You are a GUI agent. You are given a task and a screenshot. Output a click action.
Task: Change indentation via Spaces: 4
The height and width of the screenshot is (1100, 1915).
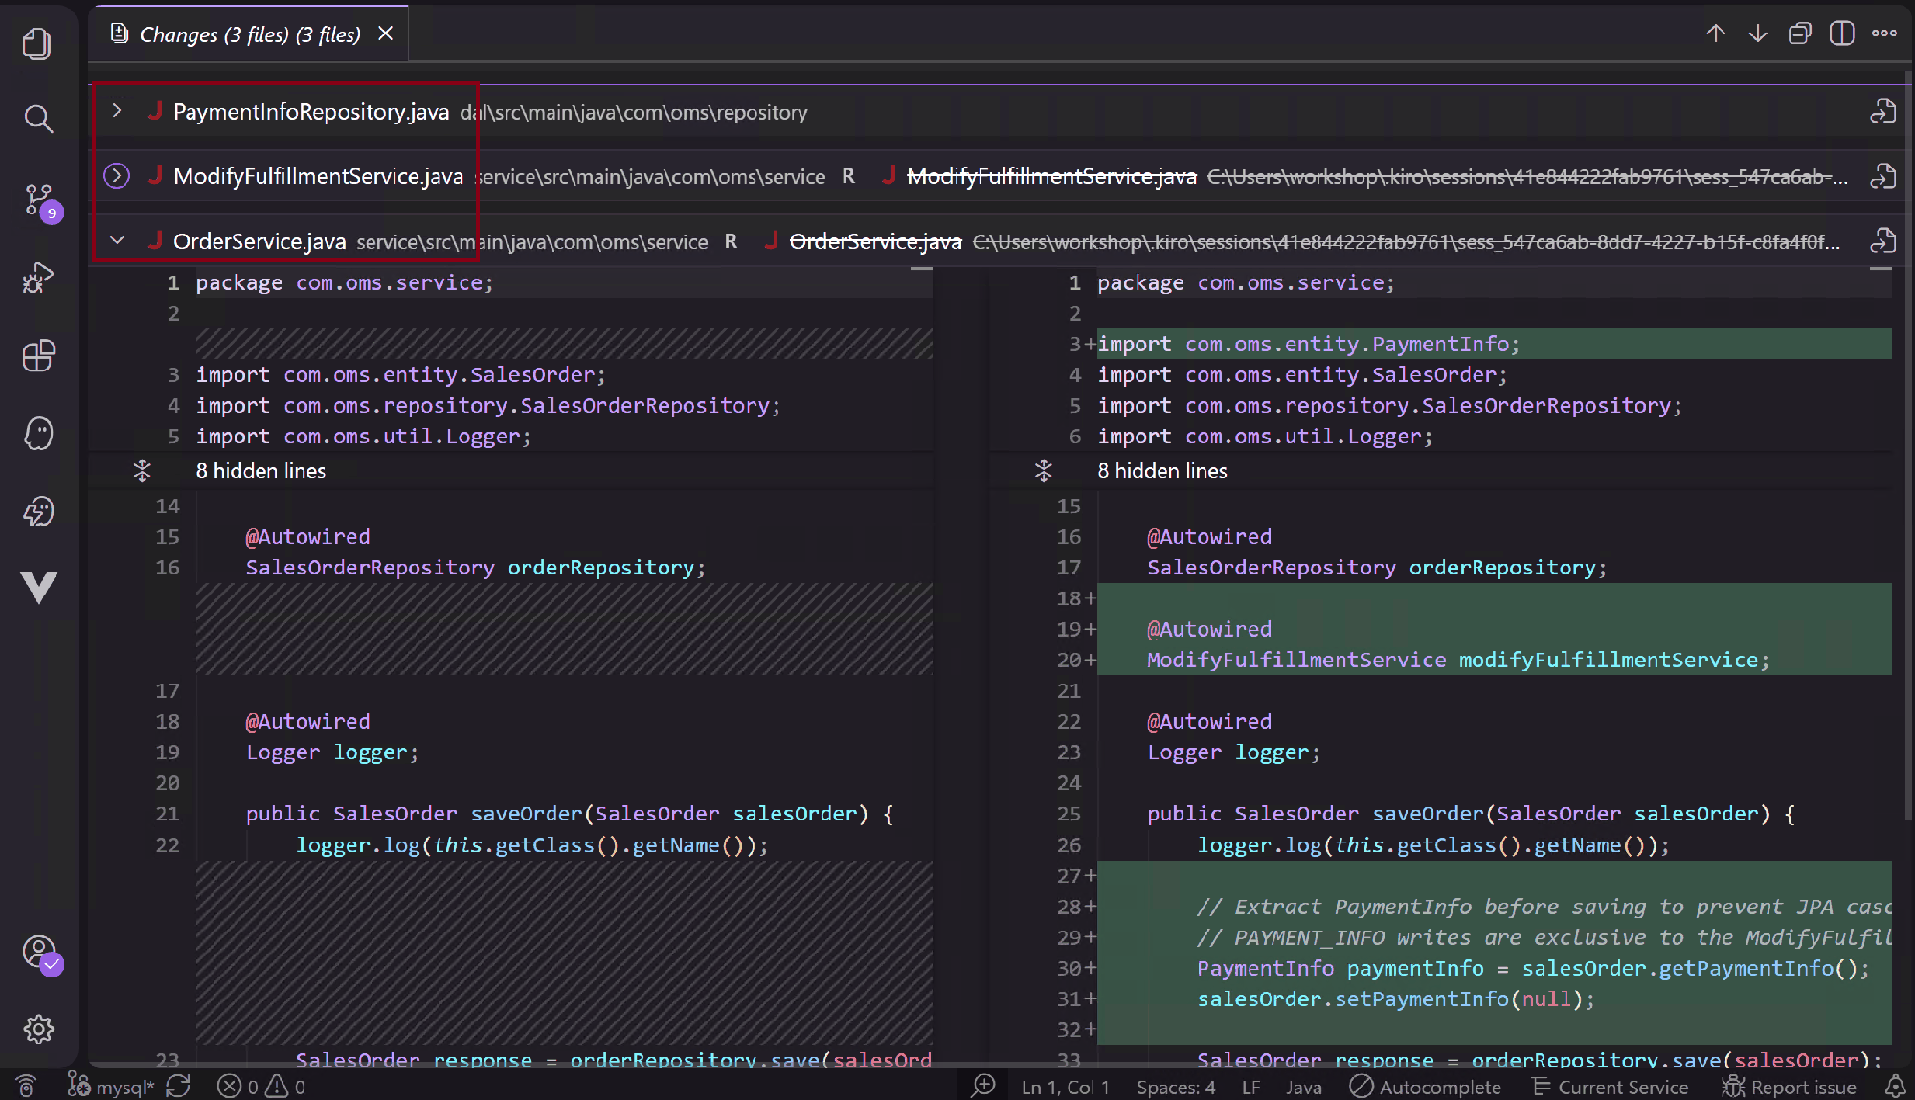pos(1176,1087)
